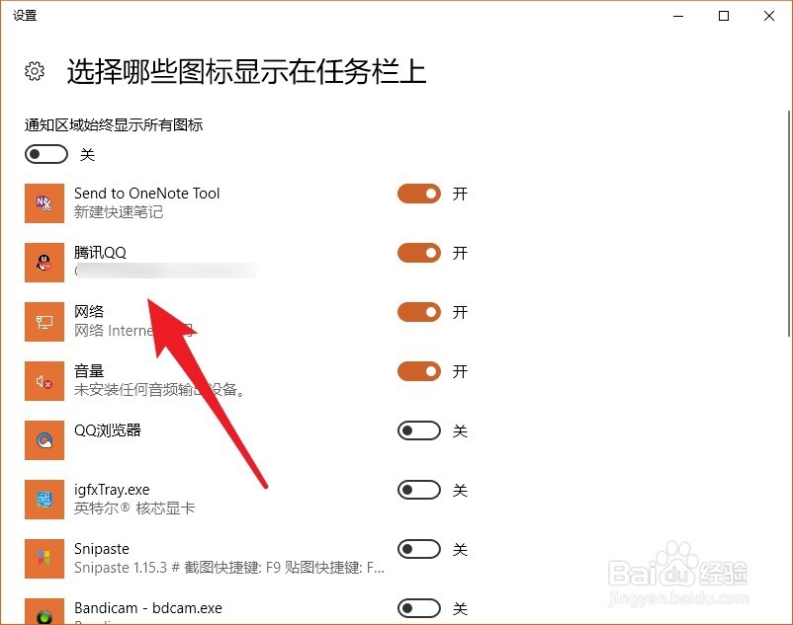Click the 'Snipaste 1.15.3 # 截图快捷键' description

click(x=229, y=568)
